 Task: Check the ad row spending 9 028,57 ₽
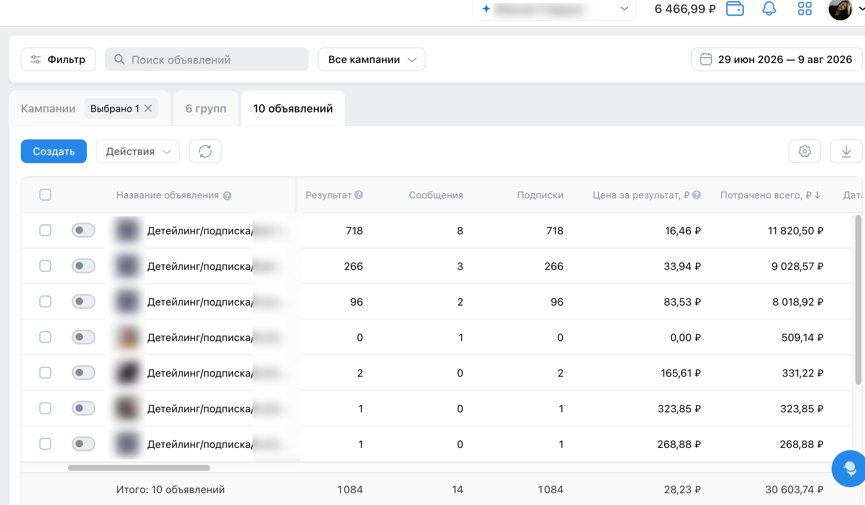click(45, 266)
